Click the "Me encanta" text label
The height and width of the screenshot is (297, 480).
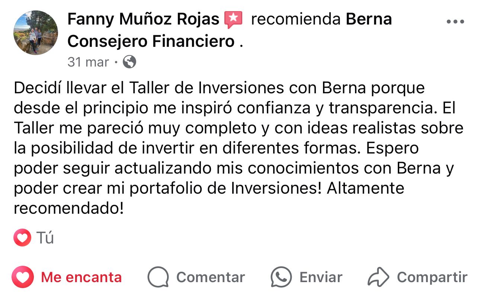coord(81,277)
